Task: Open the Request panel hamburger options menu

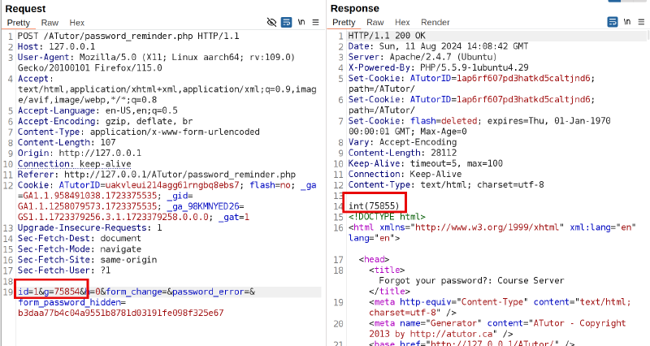Action: point(315,23)
